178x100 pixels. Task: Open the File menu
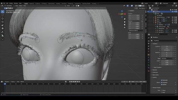[x=4, y=3]
